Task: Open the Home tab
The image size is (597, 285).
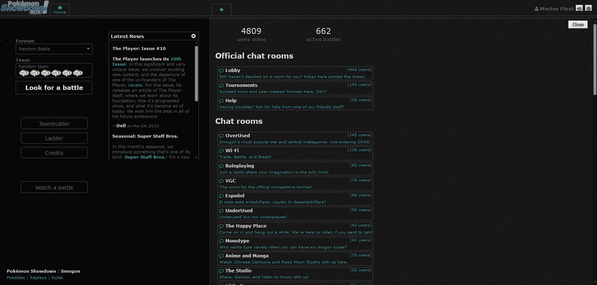Action: pyautogui.click(x=60, y=10)
